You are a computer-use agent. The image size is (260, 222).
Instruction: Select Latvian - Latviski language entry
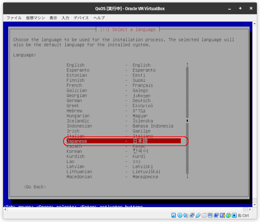coord(124,166)
